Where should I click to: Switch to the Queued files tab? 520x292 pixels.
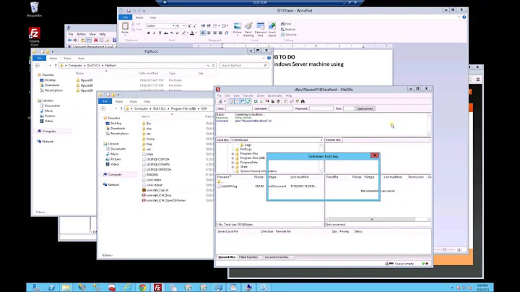(x=227, y=257)
